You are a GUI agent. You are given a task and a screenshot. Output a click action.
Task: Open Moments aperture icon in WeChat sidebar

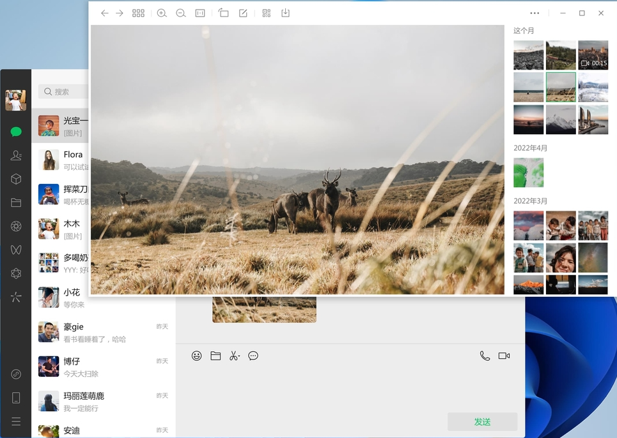tap(16, 226)
